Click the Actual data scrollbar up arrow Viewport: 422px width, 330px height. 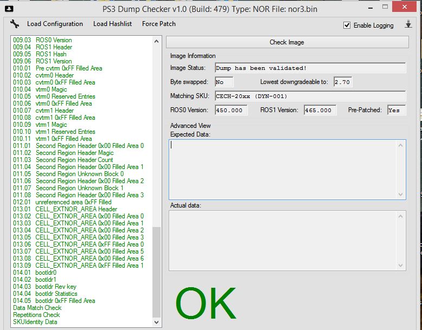pos(401,216)
